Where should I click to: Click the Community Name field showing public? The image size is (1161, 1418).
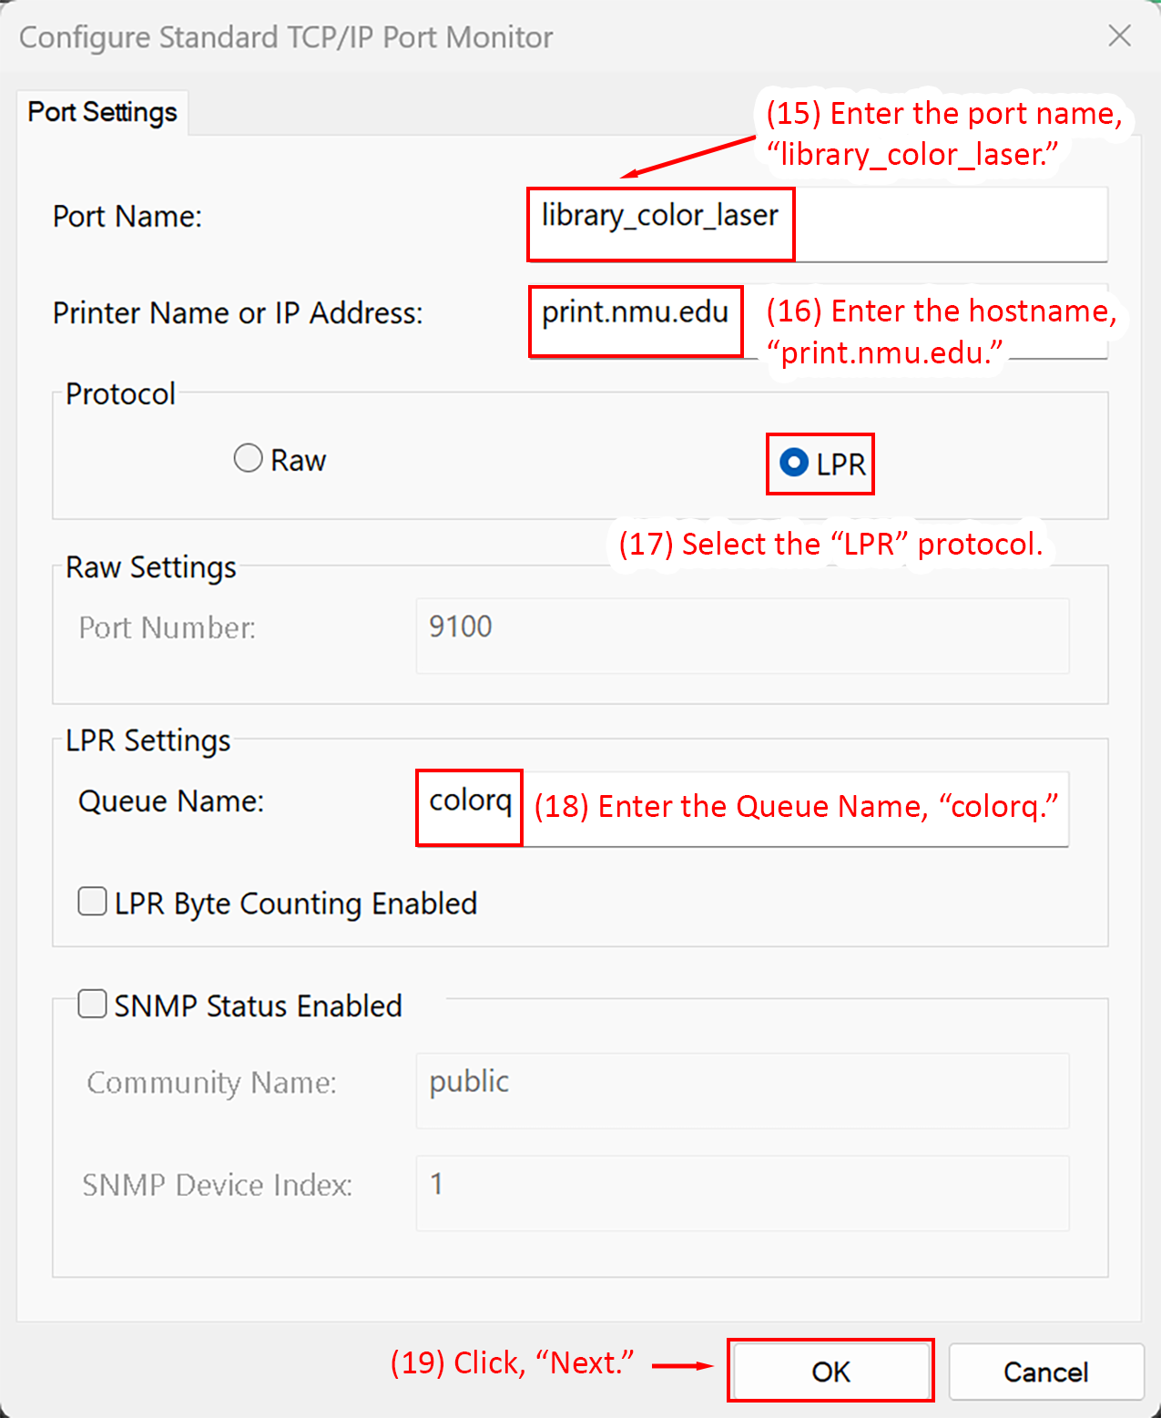tap(742, 1090)
